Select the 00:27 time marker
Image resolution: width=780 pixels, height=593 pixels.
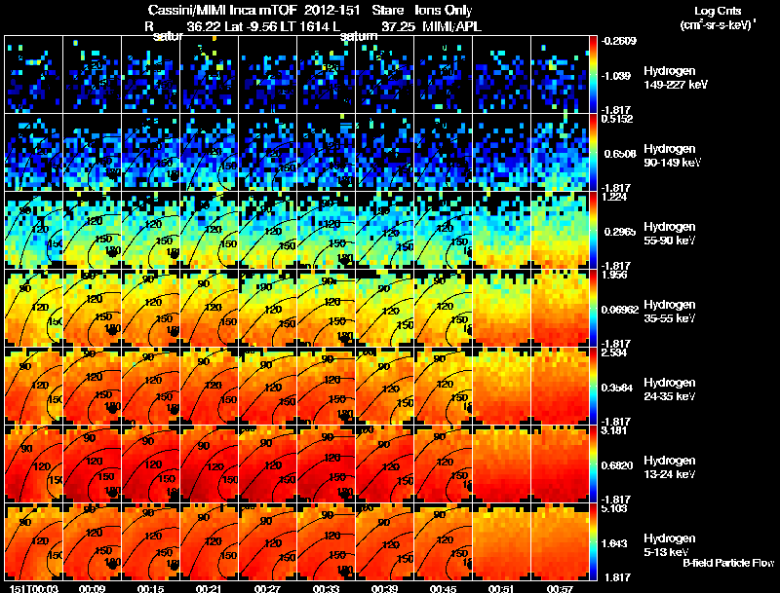click(x=267, y=588)
